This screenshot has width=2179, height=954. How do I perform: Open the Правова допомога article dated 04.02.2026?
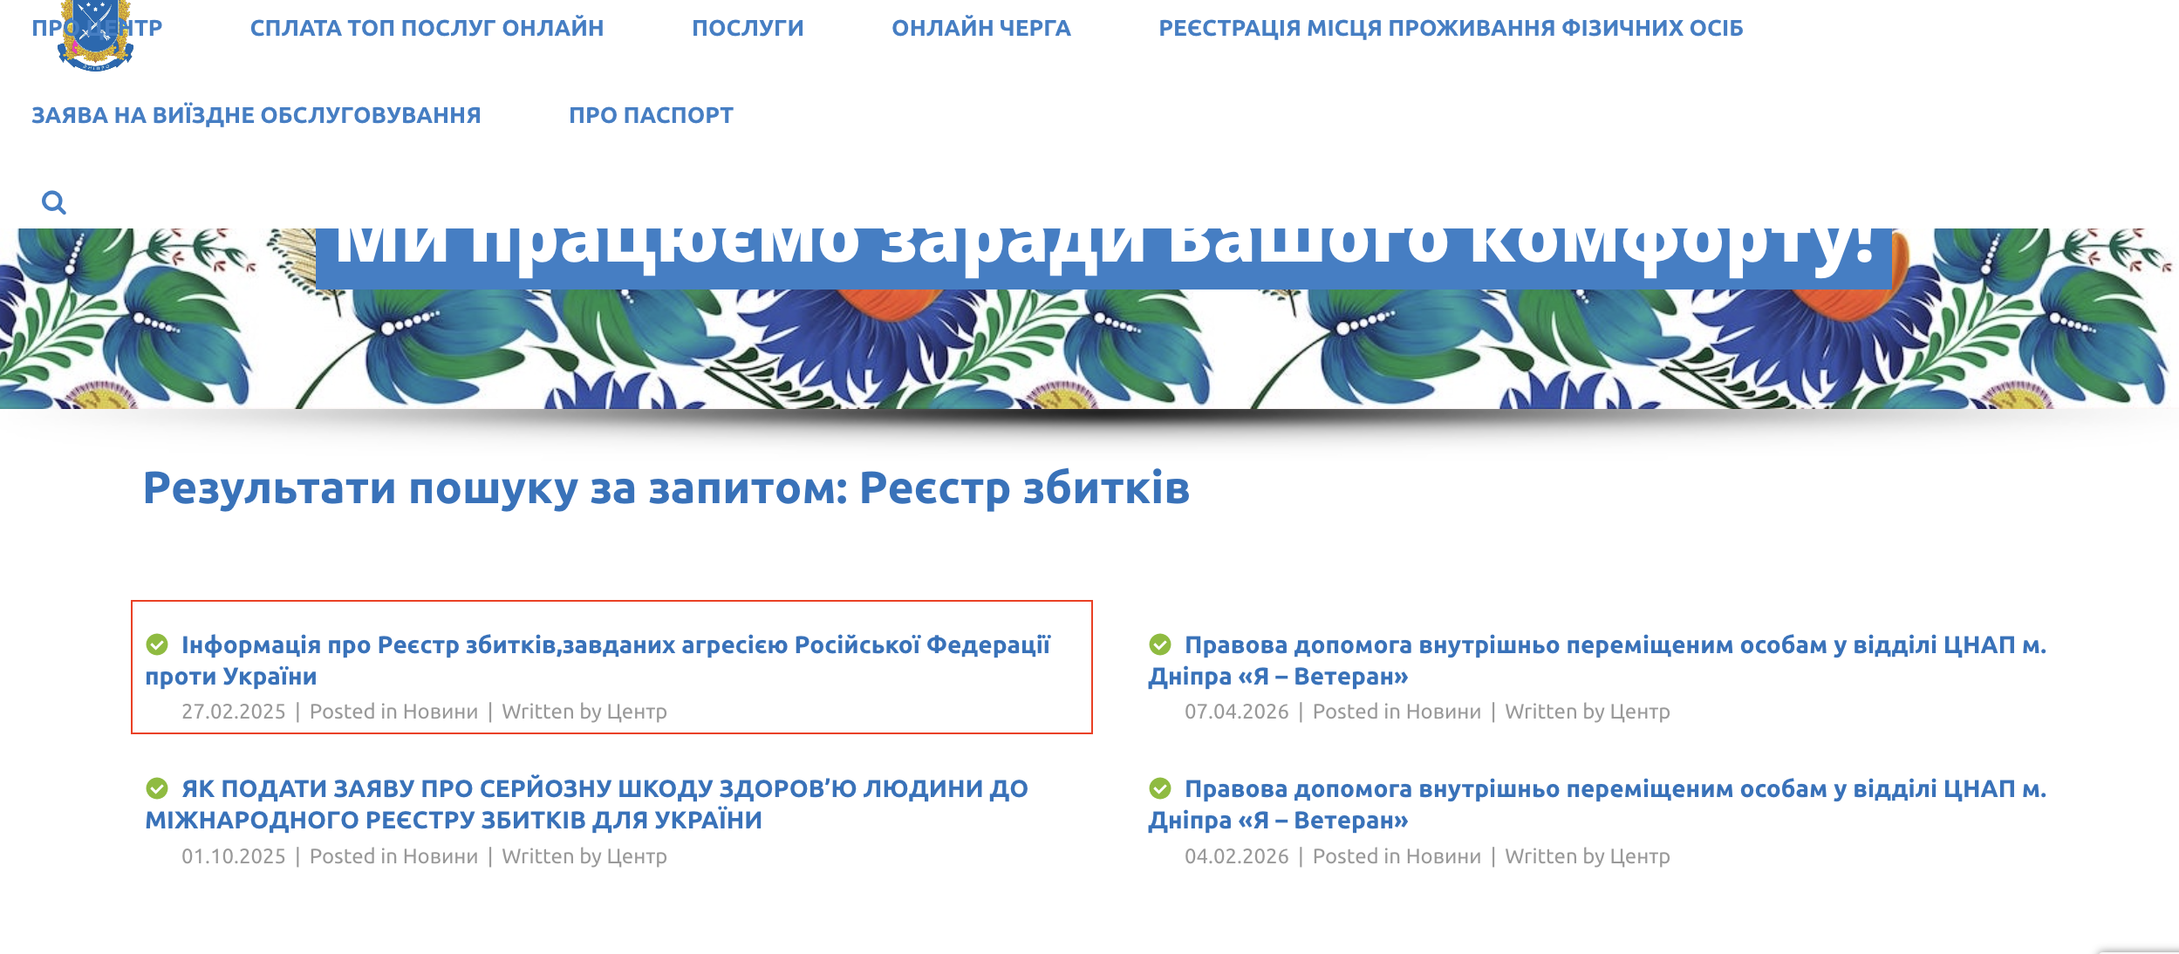1597,804
